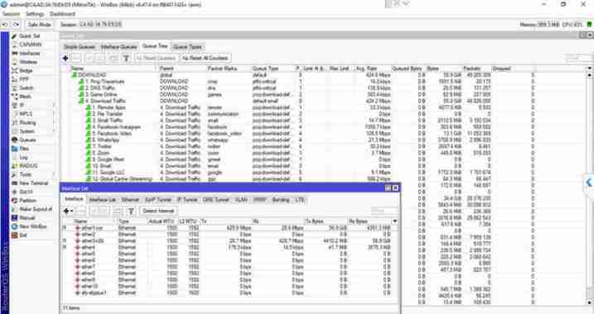The image size is (594, 314).
Task: Expand the System submenu in sidebar
Action: coord(27,131)
